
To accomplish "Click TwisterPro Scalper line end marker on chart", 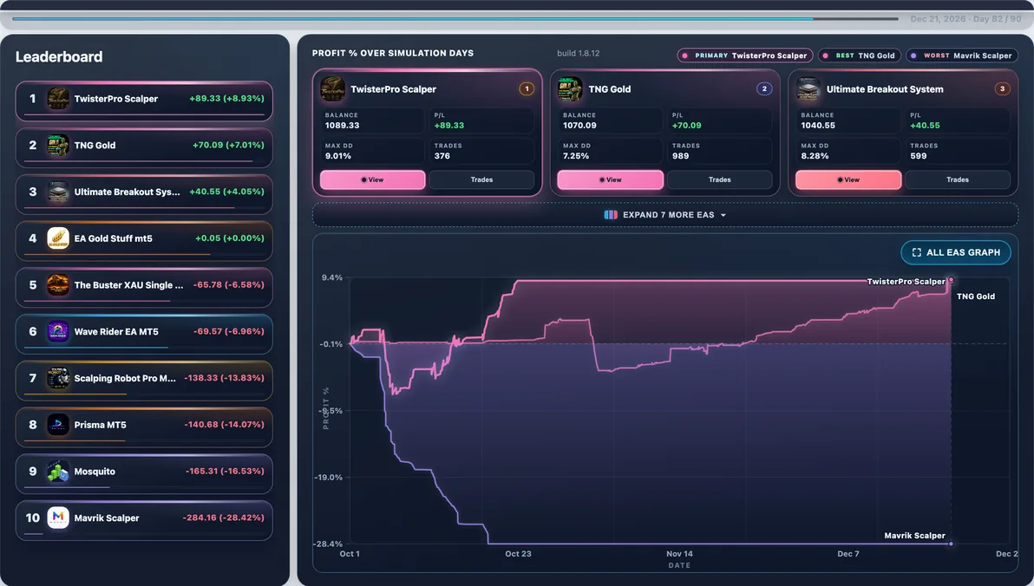I will pos(950,280).
